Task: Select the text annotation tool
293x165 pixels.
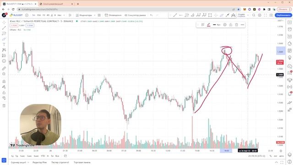Action: tap(4, 44)
